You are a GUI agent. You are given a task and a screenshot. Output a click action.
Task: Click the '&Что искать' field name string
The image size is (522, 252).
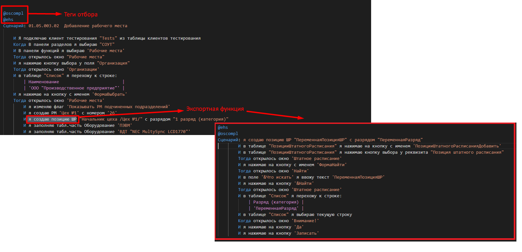click(x=277, y=177)
